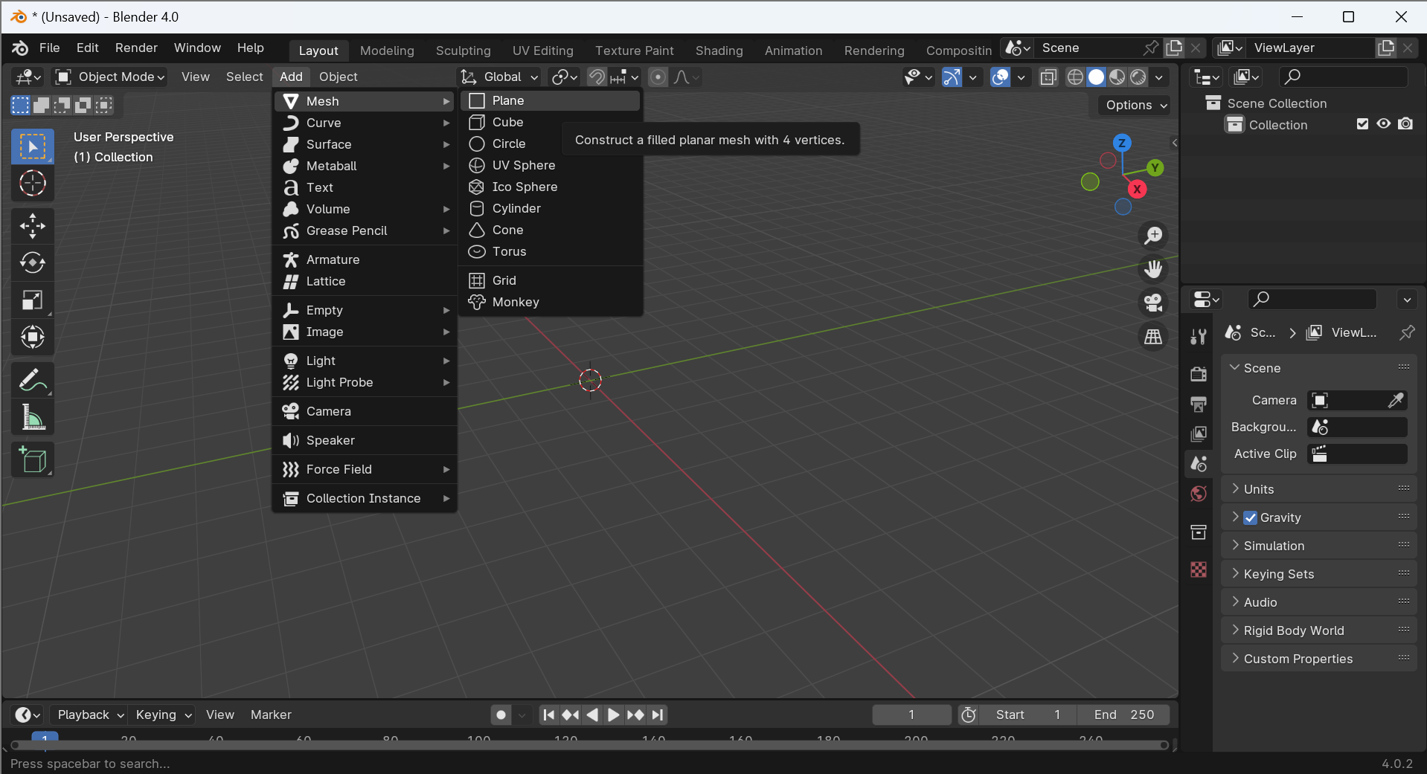The width and height of the screenshot is (1427, 774).
Task: Toggle show overlays button
Action: pyautogui.click(x=1001, y=77)
